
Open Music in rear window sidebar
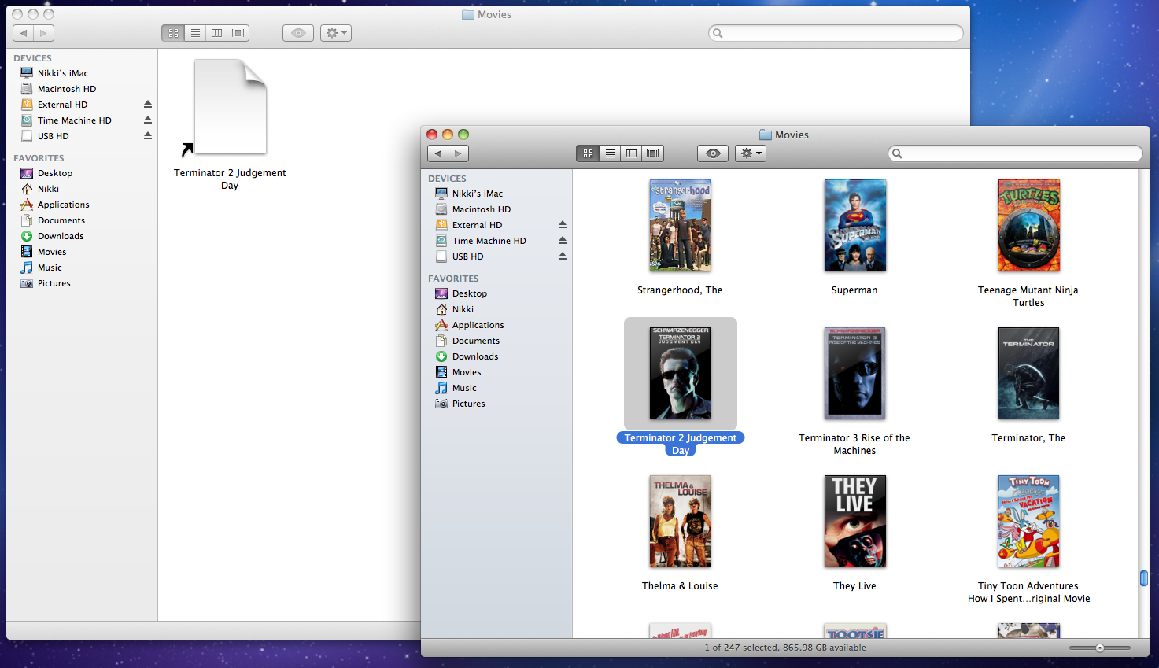pyautogui.click(x=50, y=268)
